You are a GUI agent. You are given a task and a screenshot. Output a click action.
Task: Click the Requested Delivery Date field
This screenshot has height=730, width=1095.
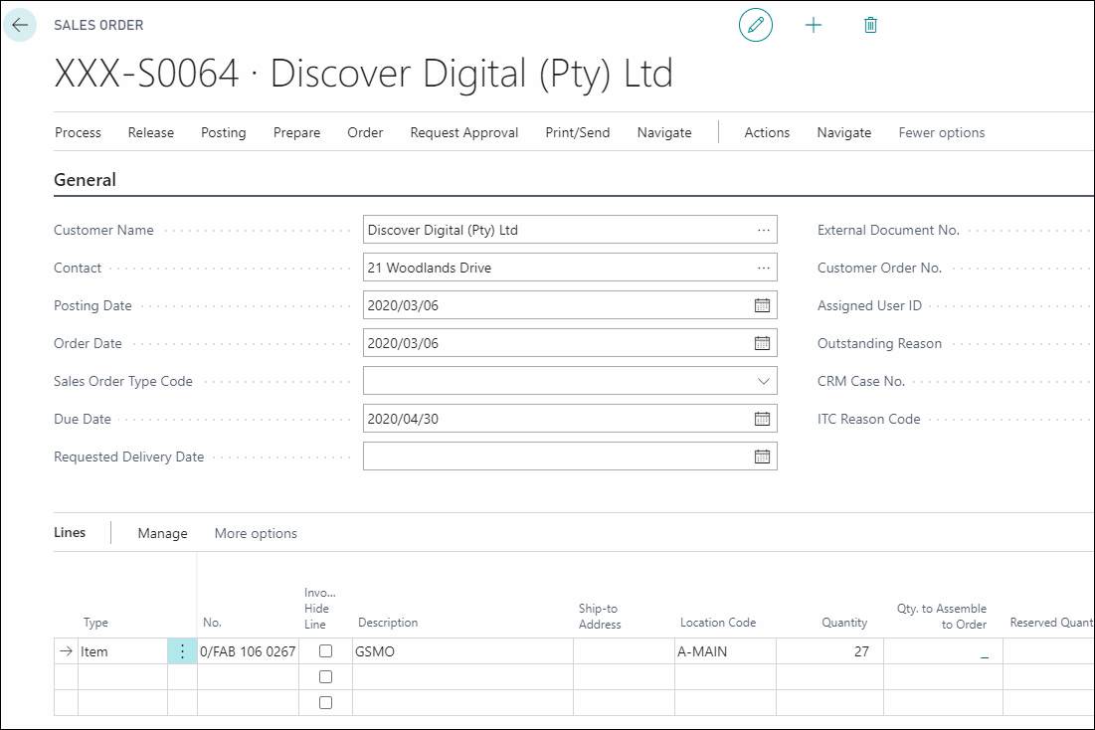[570, 456]
